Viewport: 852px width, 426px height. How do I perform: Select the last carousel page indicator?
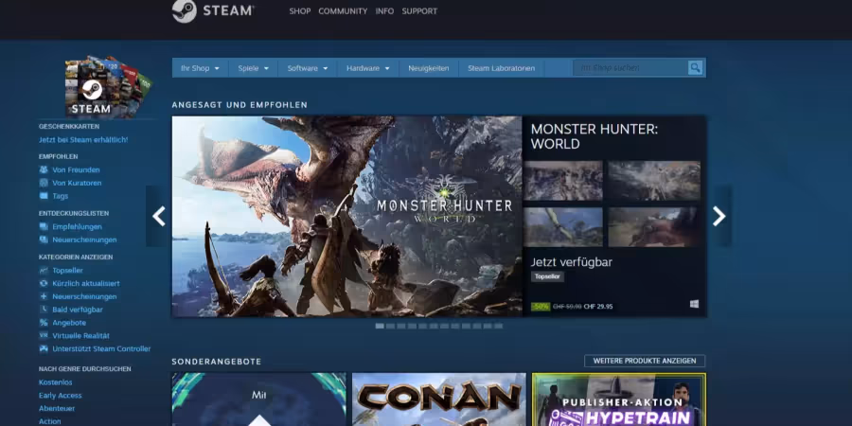498,326
